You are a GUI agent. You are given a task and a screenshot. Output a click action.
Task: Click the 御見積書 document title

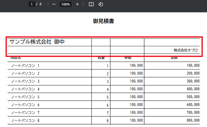pyautogui.click(x=103, y=21)
